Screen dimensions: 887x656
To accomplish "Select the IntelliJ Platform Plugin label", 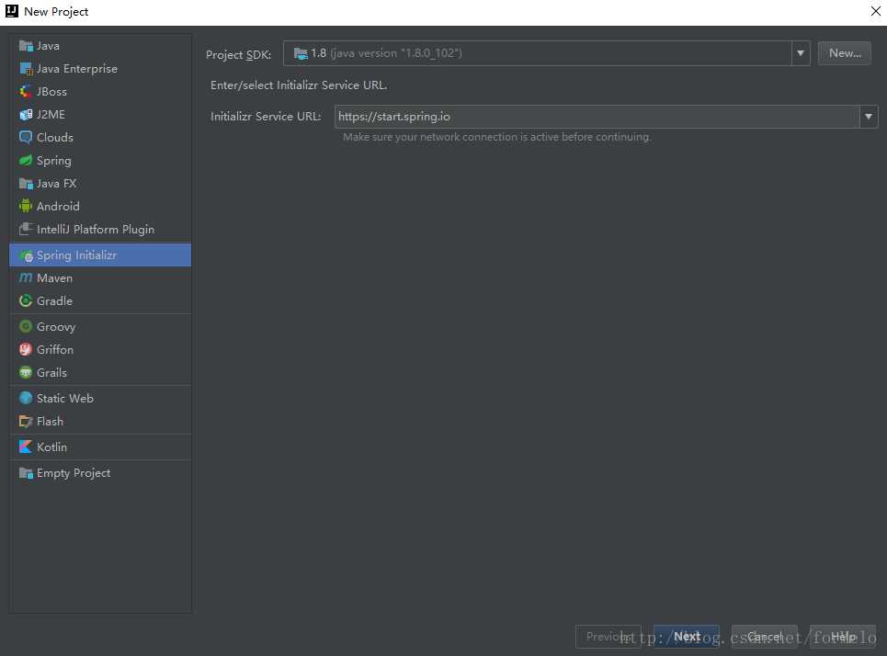I will 96,230.
